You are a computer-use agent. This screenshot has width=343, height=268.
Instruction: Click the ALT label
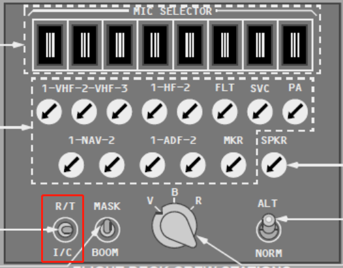coord(268,203)
